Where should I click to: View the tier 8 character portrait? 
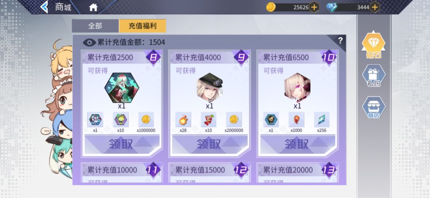pyautogui.click(x=122, y=87)
